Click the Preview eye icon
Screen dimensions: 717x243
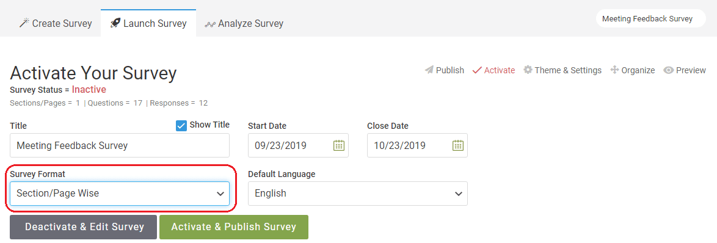pos(669,70)
